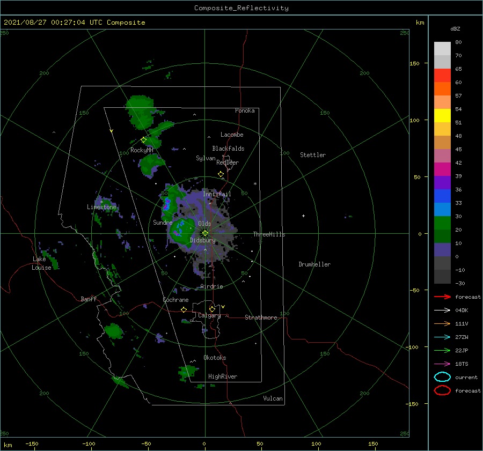483x451 pixels.
Task: Click the white 04DK arrow icon
Action: click(442, 310)
